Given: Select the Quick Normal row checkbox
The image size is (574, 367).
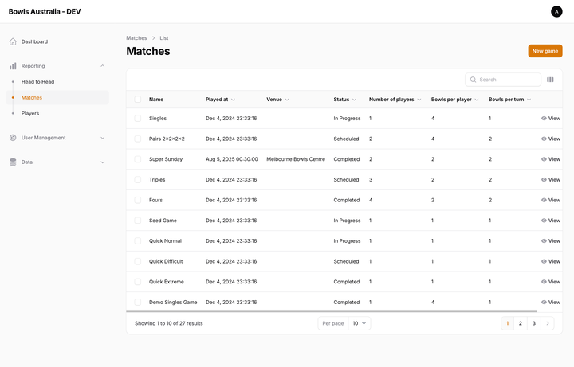Looking at the screenshot, I should coord(138,241).
